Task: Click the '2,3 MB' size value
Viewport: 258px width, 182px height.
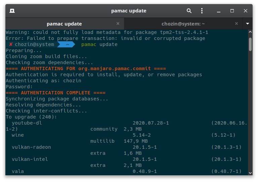Action: pos(133,129)
